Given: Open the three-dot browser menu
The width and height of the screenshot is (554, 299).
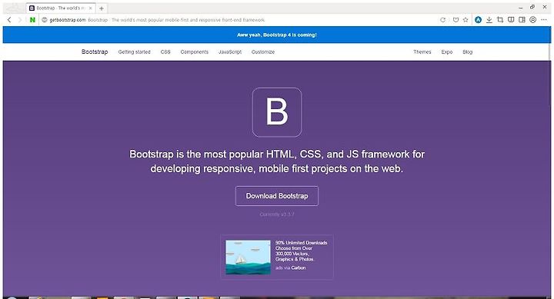Looking at the screenshot, I should click(544, 20).
